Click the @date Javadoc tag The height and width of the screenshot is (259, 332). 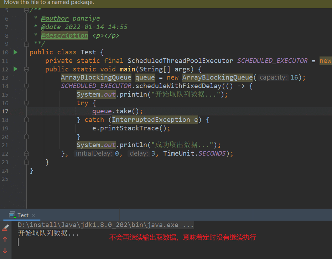click(x=51, y=27)
